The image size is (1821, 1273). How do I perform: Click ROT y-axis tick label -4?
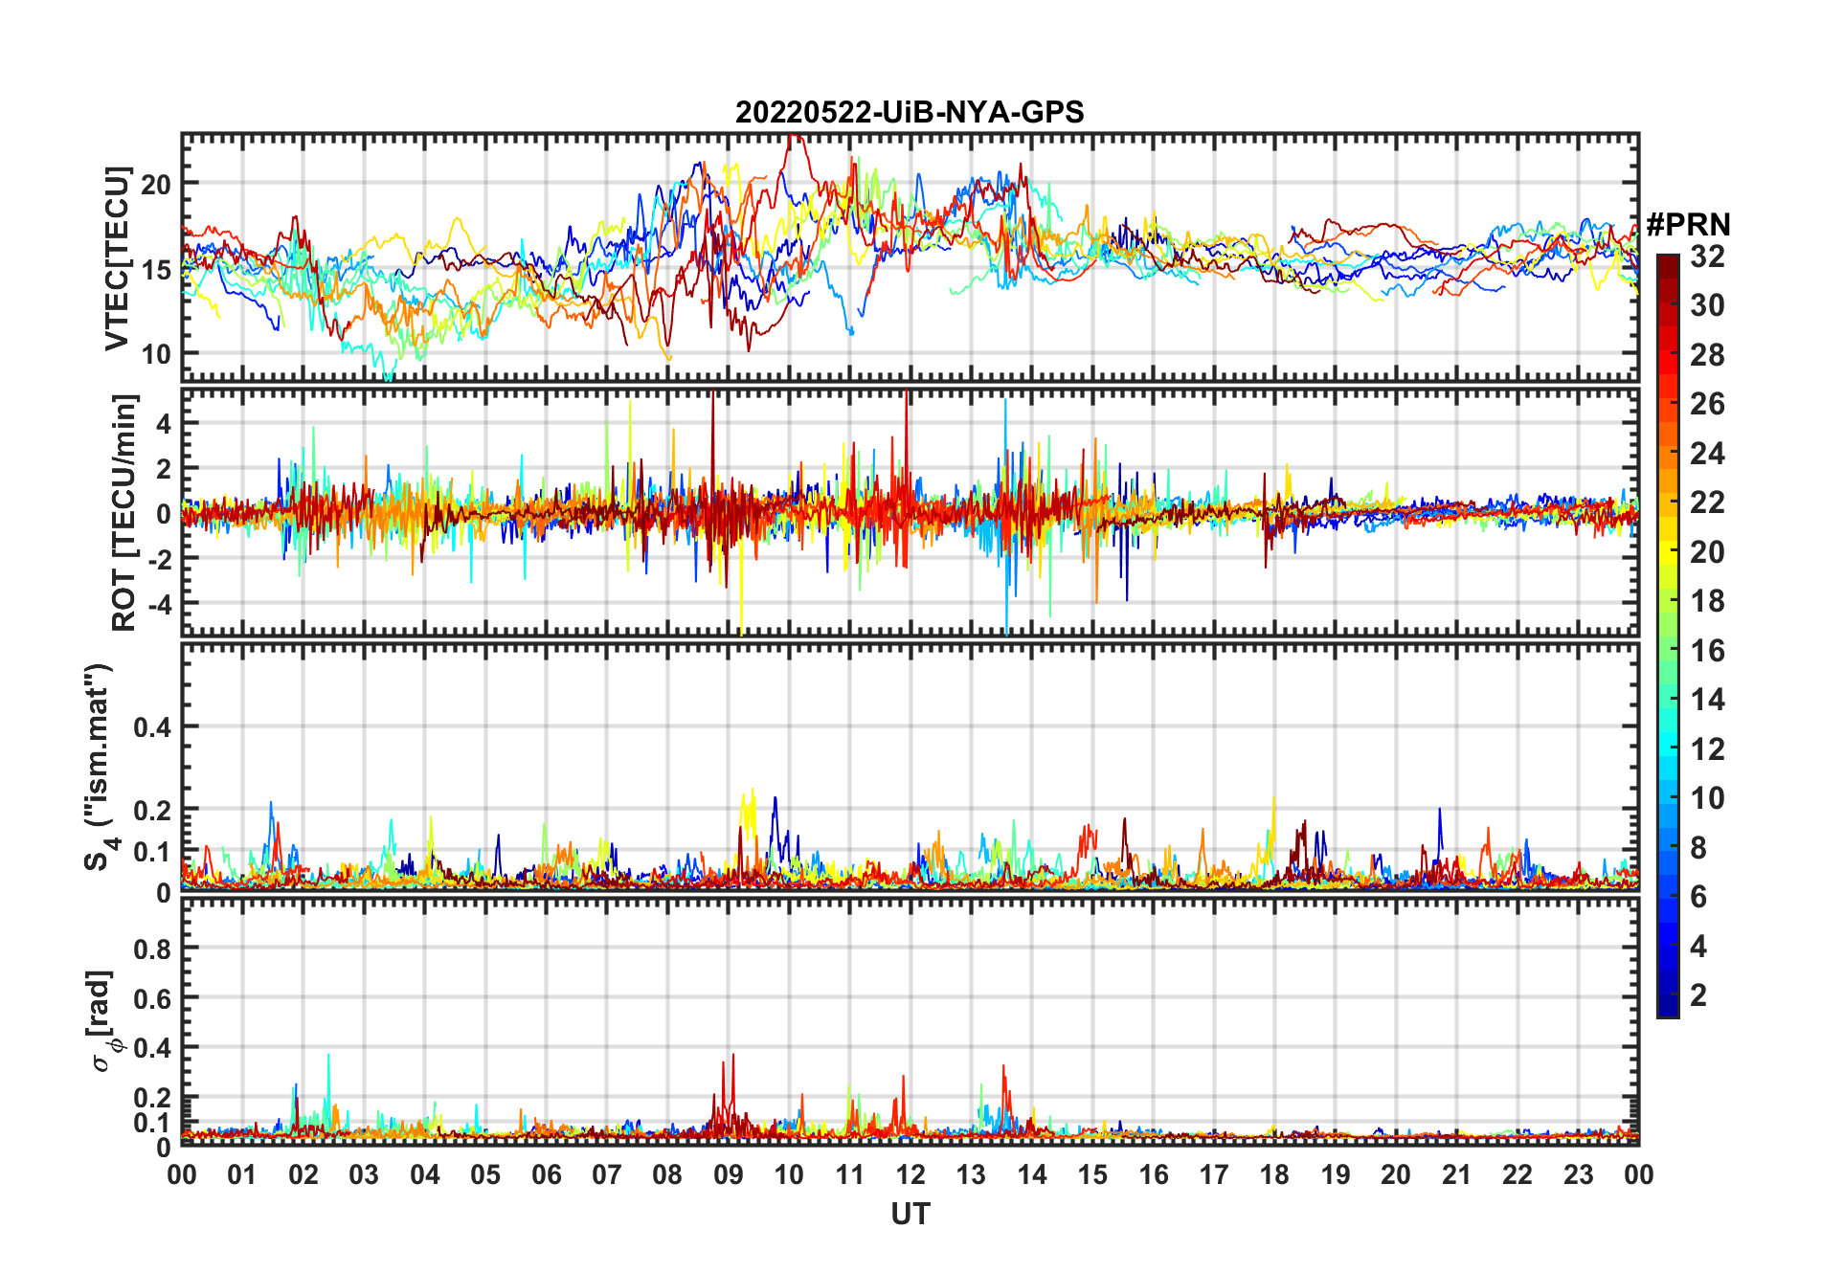pos(159,604)
